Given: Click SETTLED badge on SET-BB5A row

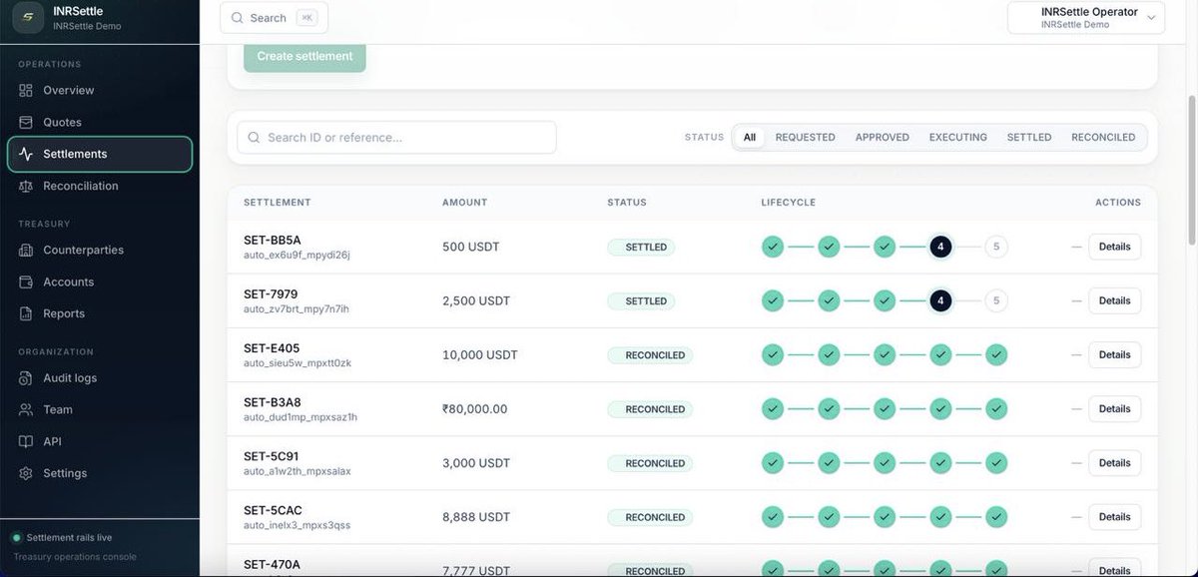Looking at the screenshot, I should pyautogui.click(x=641, y=247).
